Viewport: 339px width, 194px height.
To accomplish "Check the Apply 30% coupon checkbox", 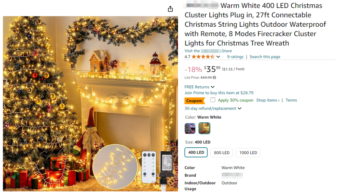I will [x=213, y=100].
